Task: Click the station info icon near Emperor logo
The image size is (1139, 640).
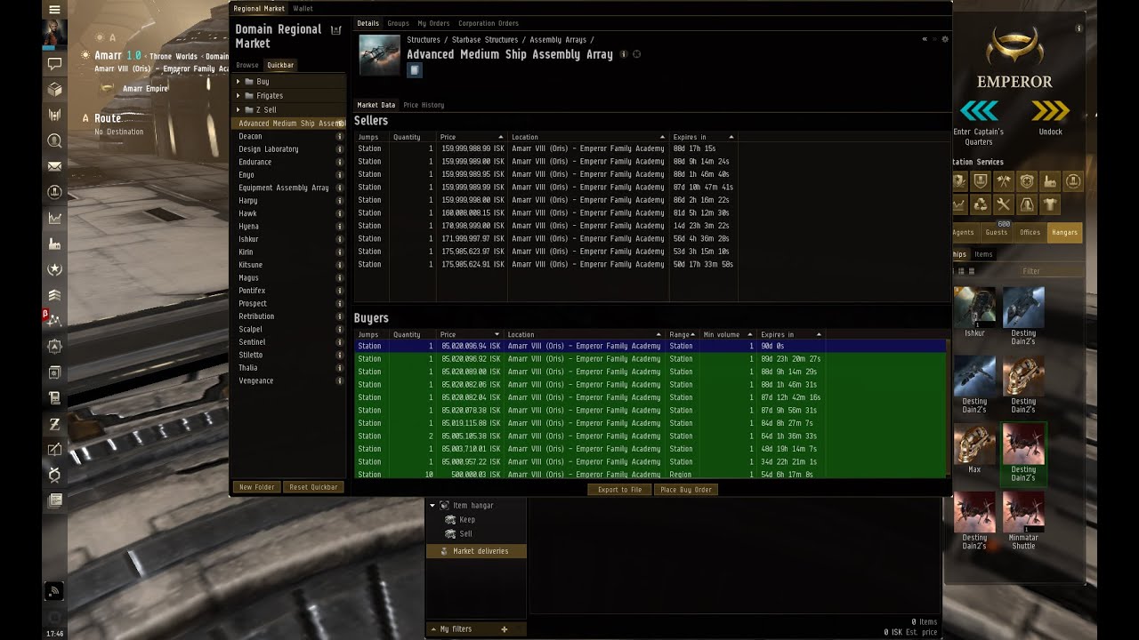Action: [x=1079, y=28]
